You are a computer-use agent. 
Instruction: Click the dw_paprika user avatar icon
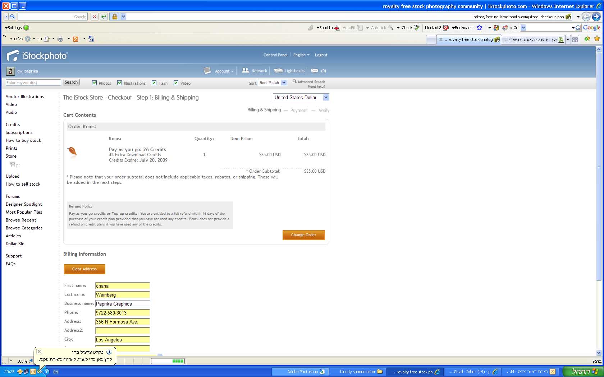10,71
